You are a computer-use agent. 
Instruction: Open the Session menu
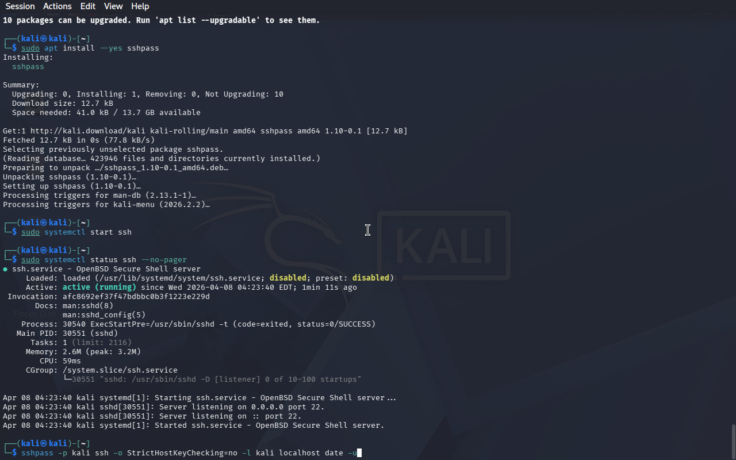point(20,6)
